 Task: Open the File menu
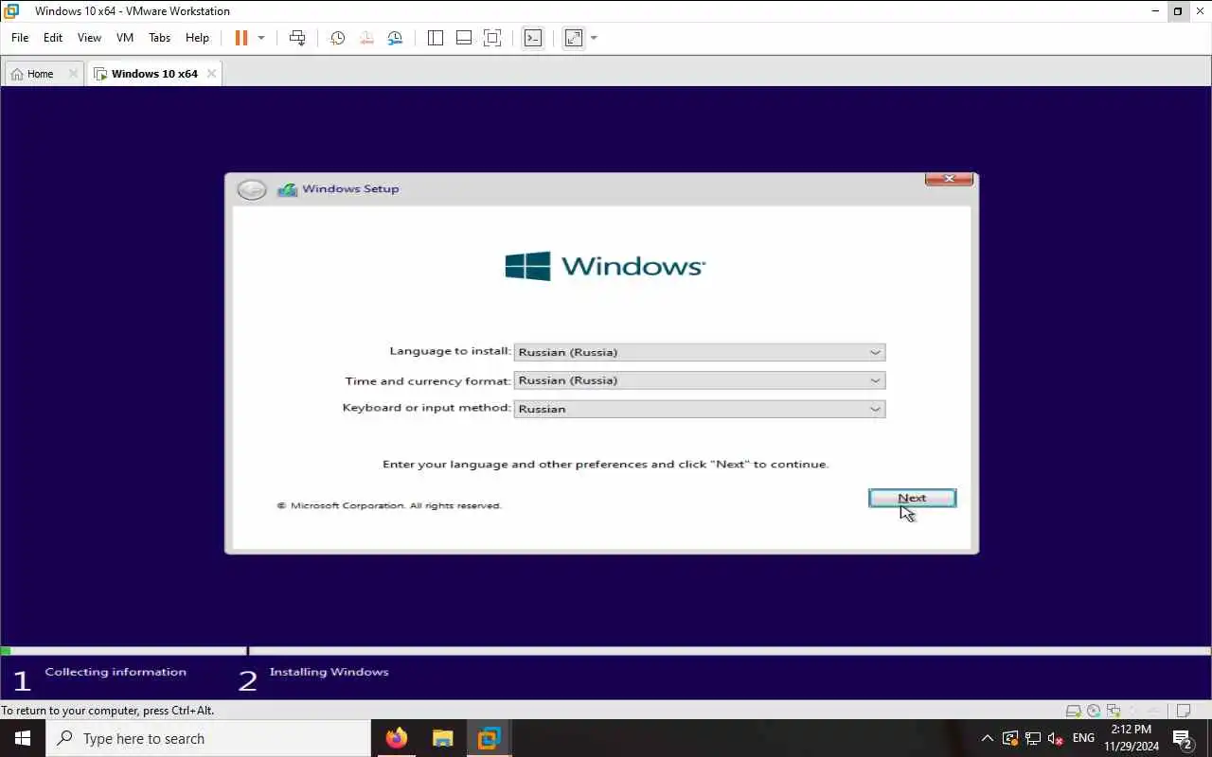coord(20,38)
